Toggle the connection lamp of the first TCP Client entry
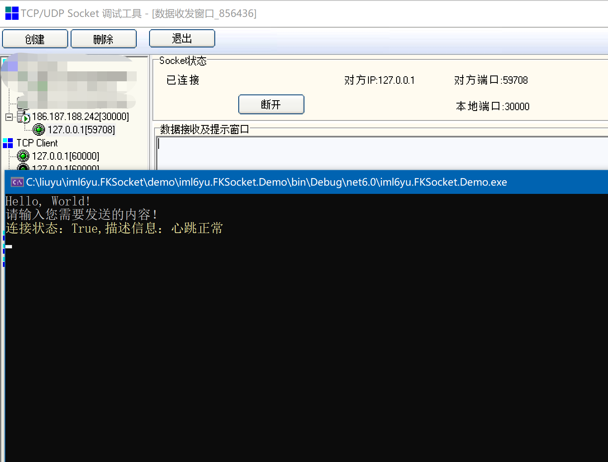608x462 pixels. 23,156
